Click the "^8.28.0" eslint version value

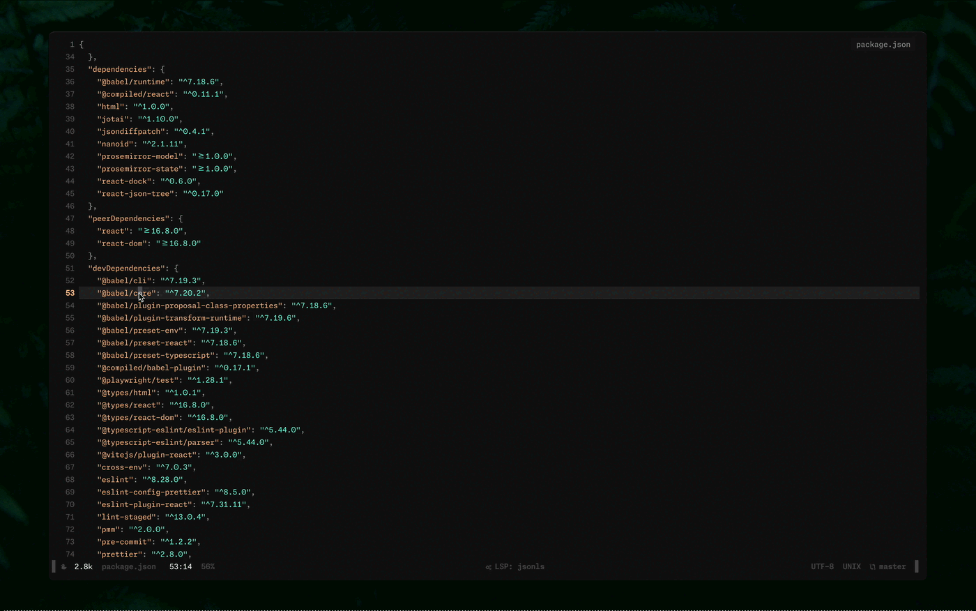coord(163,480)
